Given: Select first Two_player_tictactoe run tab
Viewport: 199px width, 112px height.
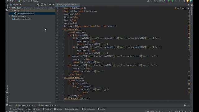Looking at the screenshot, I should [x=25, y=105].
